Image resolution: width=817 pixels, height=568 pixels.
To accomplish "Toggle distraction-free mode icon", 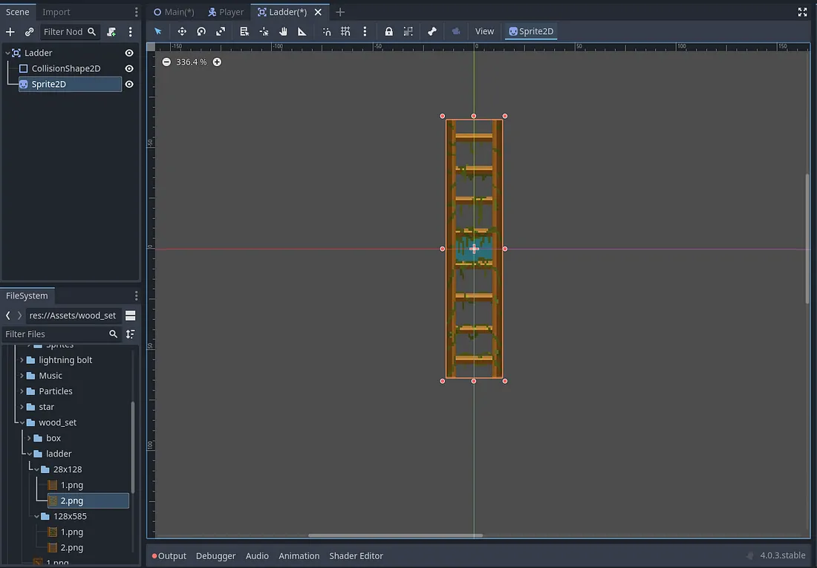I will pyautogui.click(x=802, y=12).
